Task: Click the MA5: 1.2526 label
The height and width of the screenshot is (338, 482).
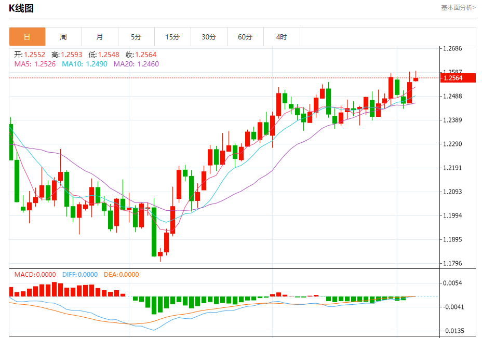Action: tap(35, 64)
